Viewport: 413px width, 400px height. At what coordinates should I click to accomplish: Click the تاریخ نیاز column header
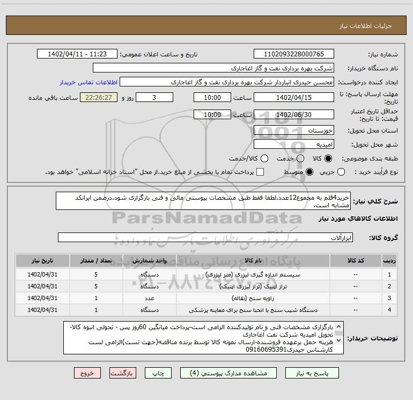tap(42, 261)
